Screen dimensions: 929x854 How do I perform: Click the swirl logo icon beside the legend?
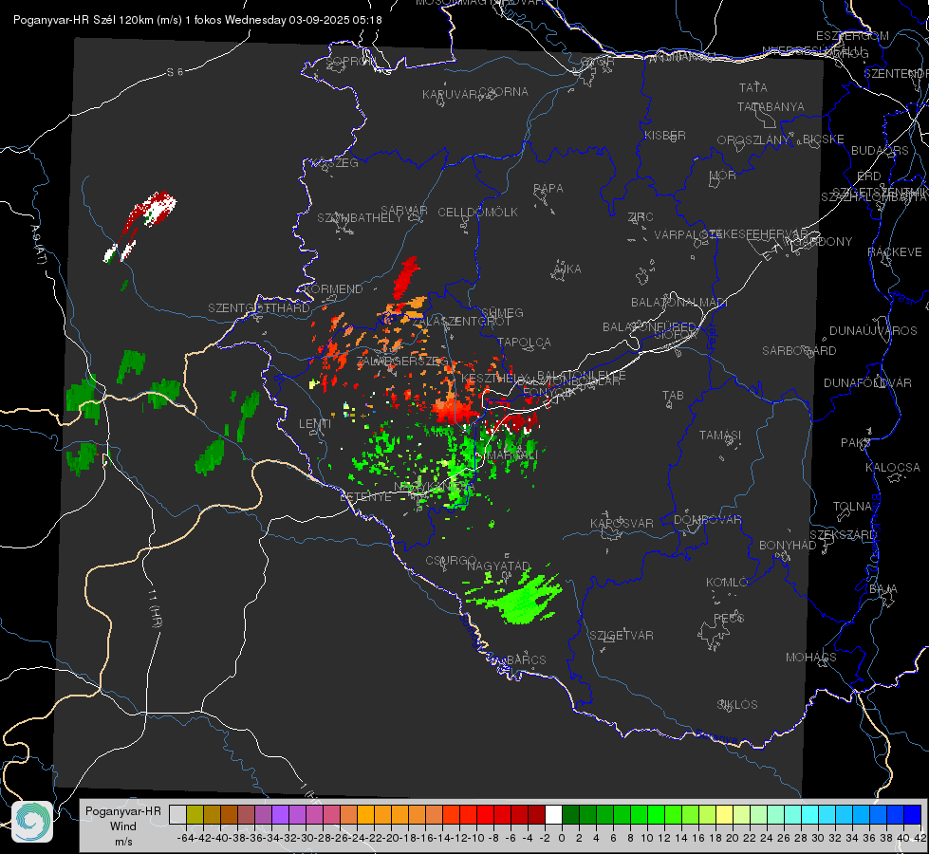click(32, 822)
